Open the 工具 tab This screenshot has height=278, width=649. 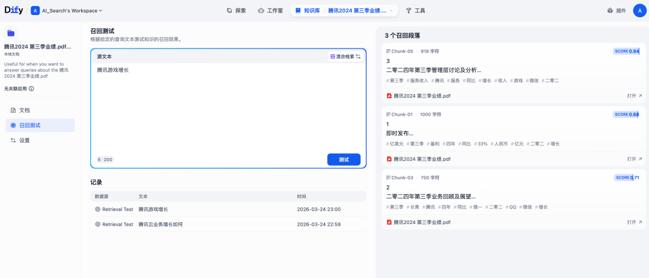[x=416, y=11]
